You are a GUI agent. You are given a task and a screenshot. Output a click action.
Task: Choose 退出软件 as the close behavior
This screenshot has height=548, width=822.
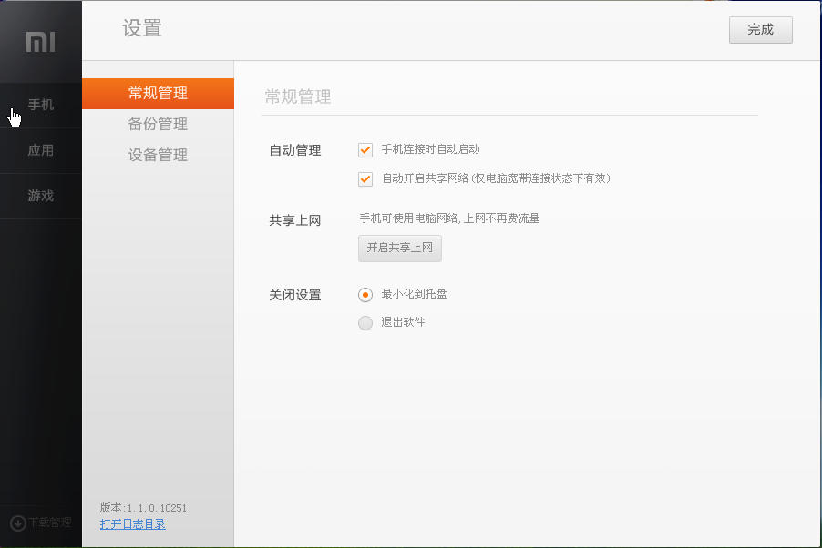pyautogui.click(x=365, y=322)
